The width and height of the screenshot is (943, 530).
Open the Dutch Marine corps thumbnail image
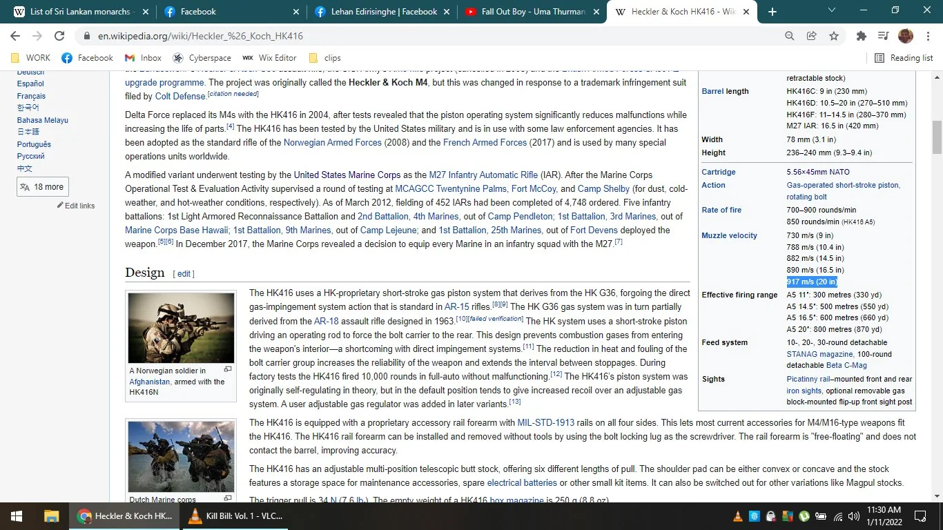click(181, 456)
